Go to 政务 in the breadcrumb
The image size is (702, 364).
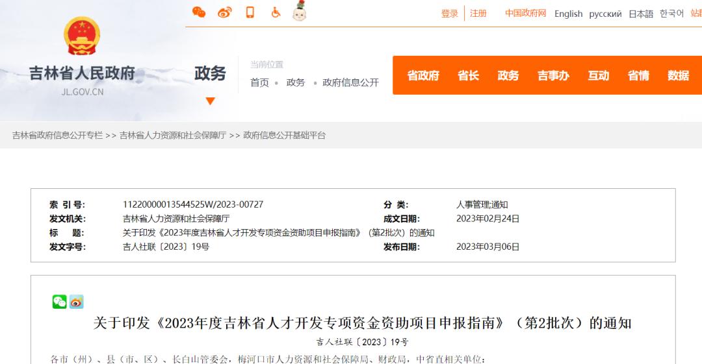[x=296, y=82]
